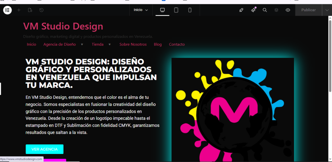The height and width of the screenshot is (162, 332).
Task: Click the vertical scrollbar thumb
Action: (x=330, y=56)
